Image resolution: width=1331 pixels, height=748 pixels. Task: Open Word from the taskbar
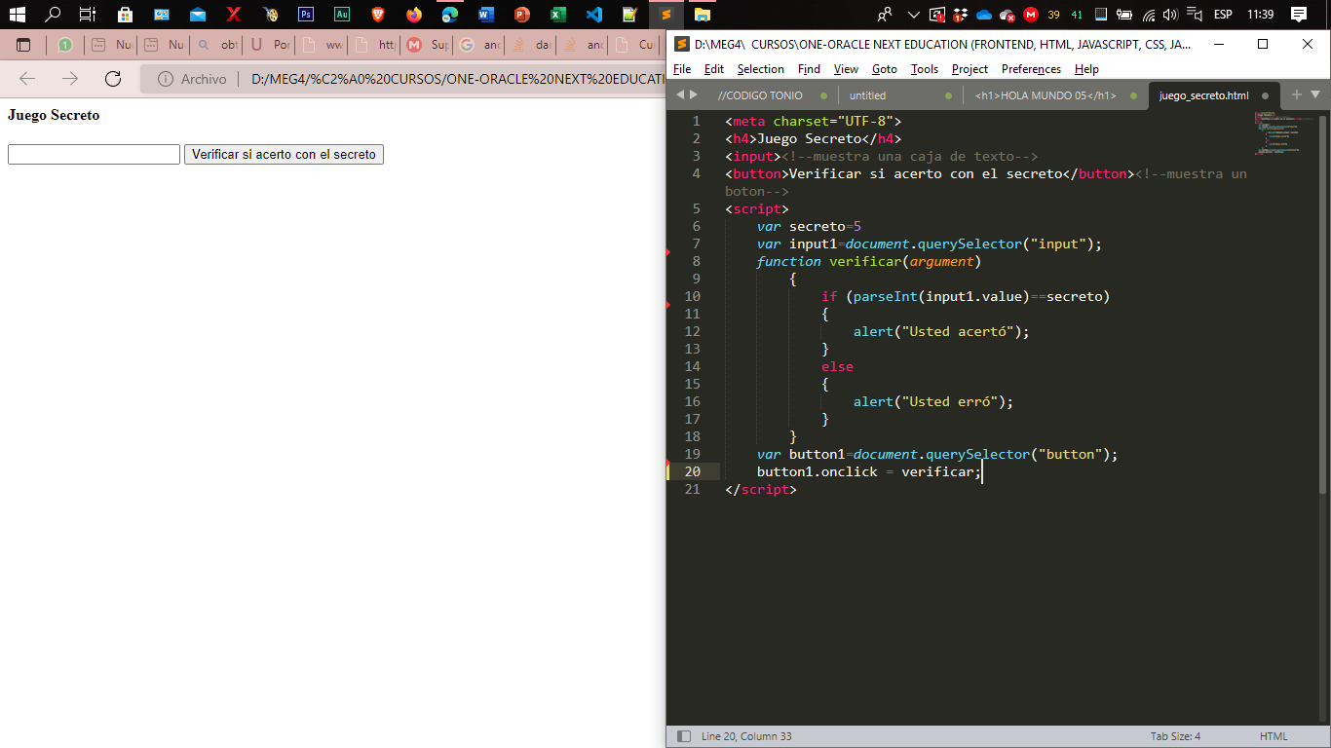[x=486, y=15]
